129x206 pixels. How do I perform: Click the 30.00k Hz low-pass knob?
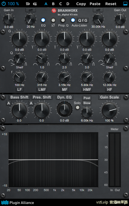pos(98,19)
